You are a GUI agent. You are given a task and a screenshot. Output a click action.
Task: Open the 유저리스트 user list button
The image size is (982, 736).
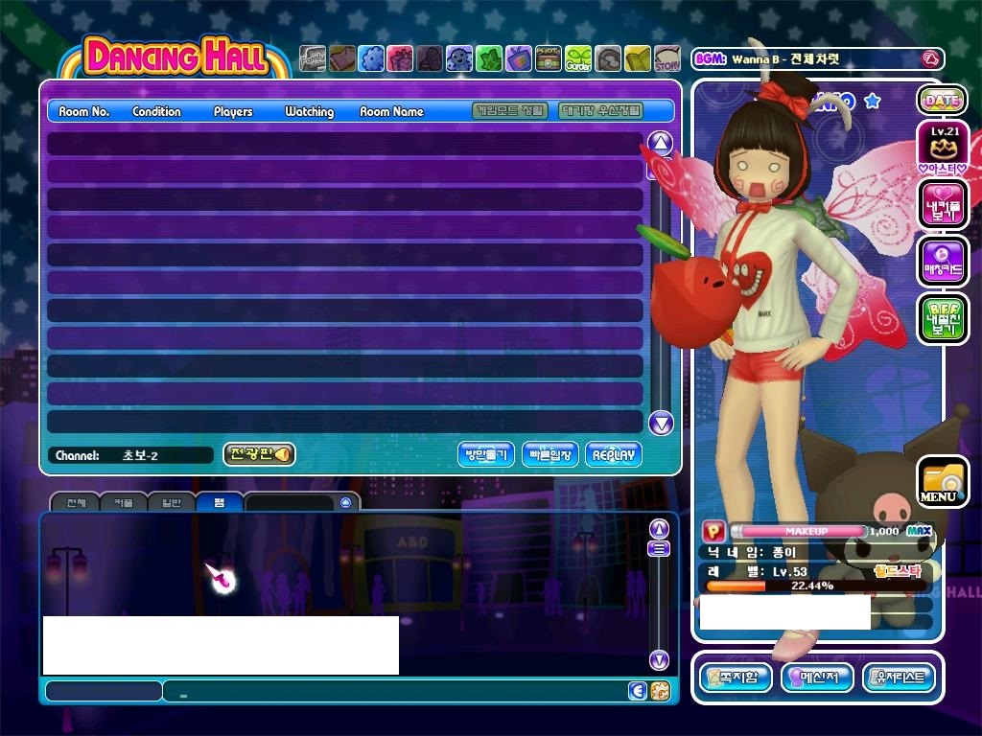click(900, 678)
